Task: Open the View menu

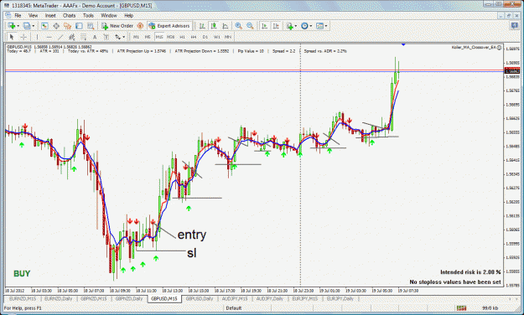Action: [x=33, y=15]
